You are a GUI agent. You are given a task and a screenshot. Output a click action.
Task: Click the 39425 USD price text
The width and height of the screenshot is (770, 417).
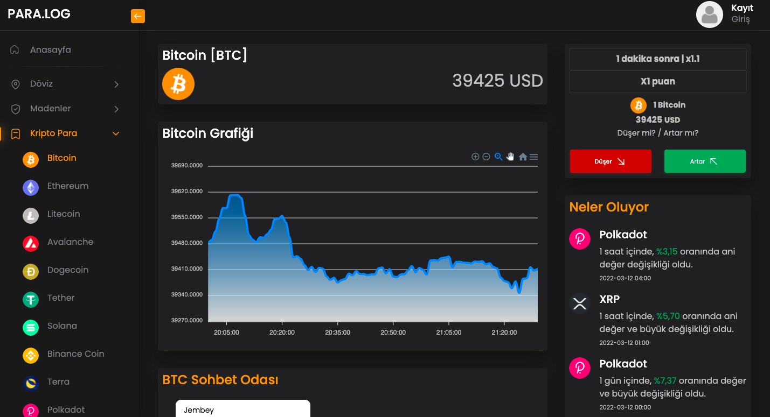497,81
